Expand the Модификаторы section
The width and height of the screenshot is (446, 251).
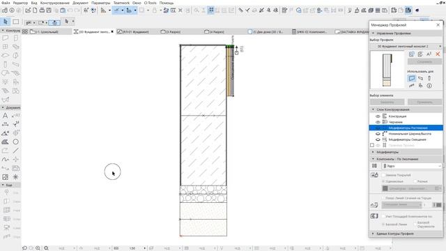[374, 152]
